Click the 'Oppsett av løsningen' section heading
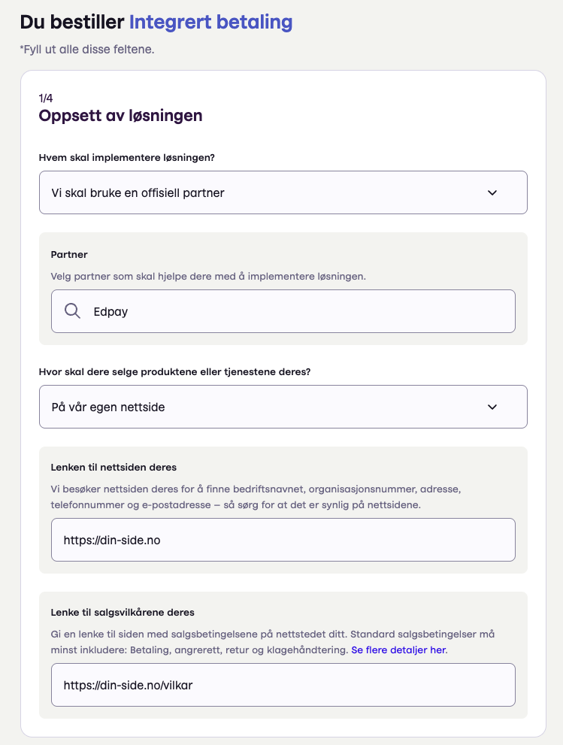Viewport: 563px width, 745px height. click(120, 116)
